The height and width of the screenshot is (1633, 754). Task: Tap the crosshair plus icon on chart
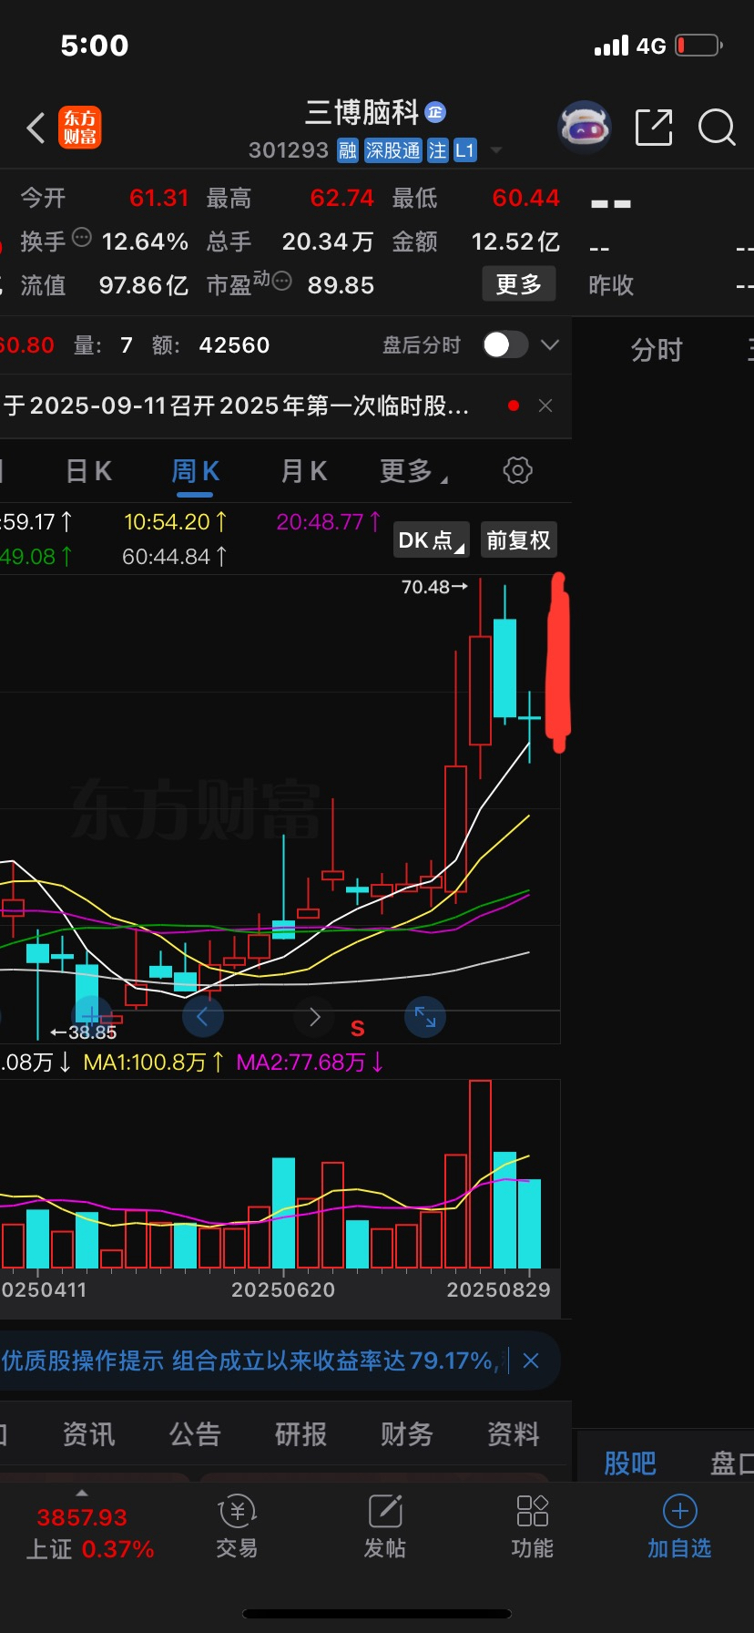coord(92,1014)
